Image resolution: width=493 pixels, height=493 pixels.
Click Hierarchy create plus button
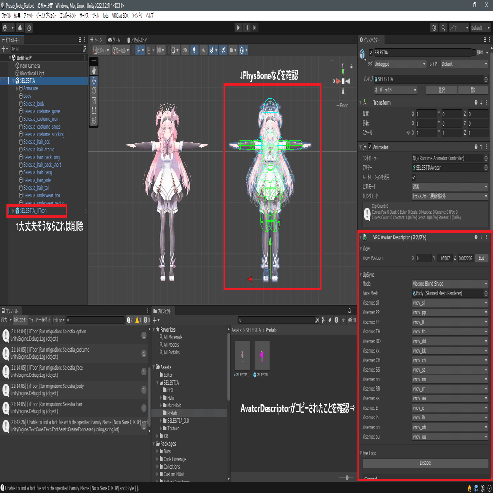(4, 49)
